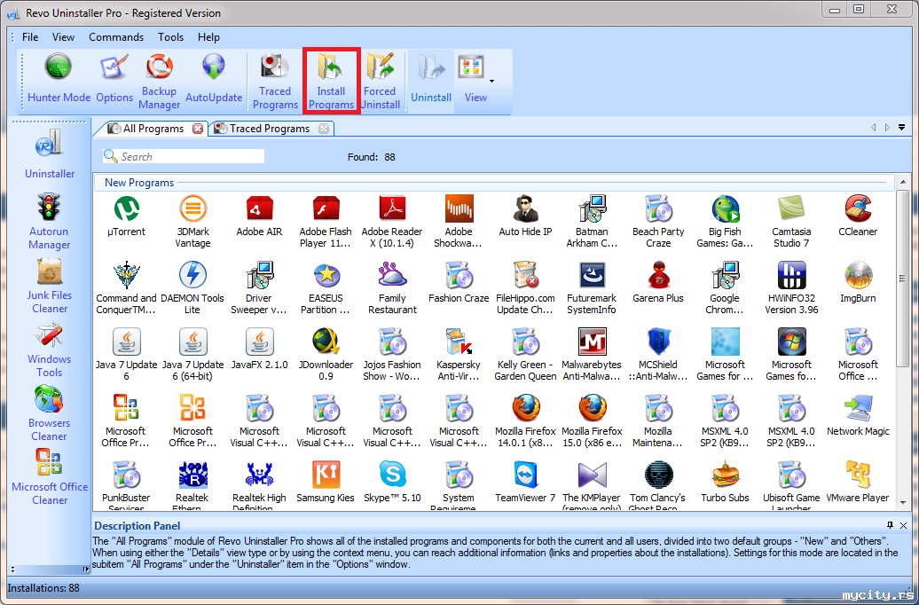The height and width of the screenshot is (605, 919).
Task: Select Samsung Kies program
Action: (326, 482)
